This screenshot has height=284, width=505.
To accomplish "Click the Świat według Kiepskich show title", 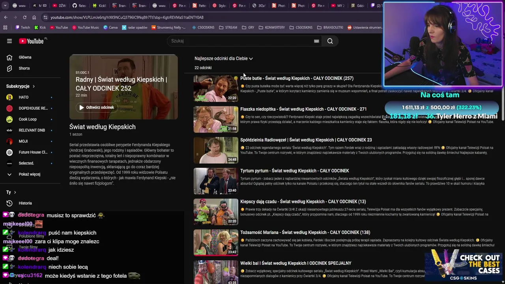I will coord(103,127).
